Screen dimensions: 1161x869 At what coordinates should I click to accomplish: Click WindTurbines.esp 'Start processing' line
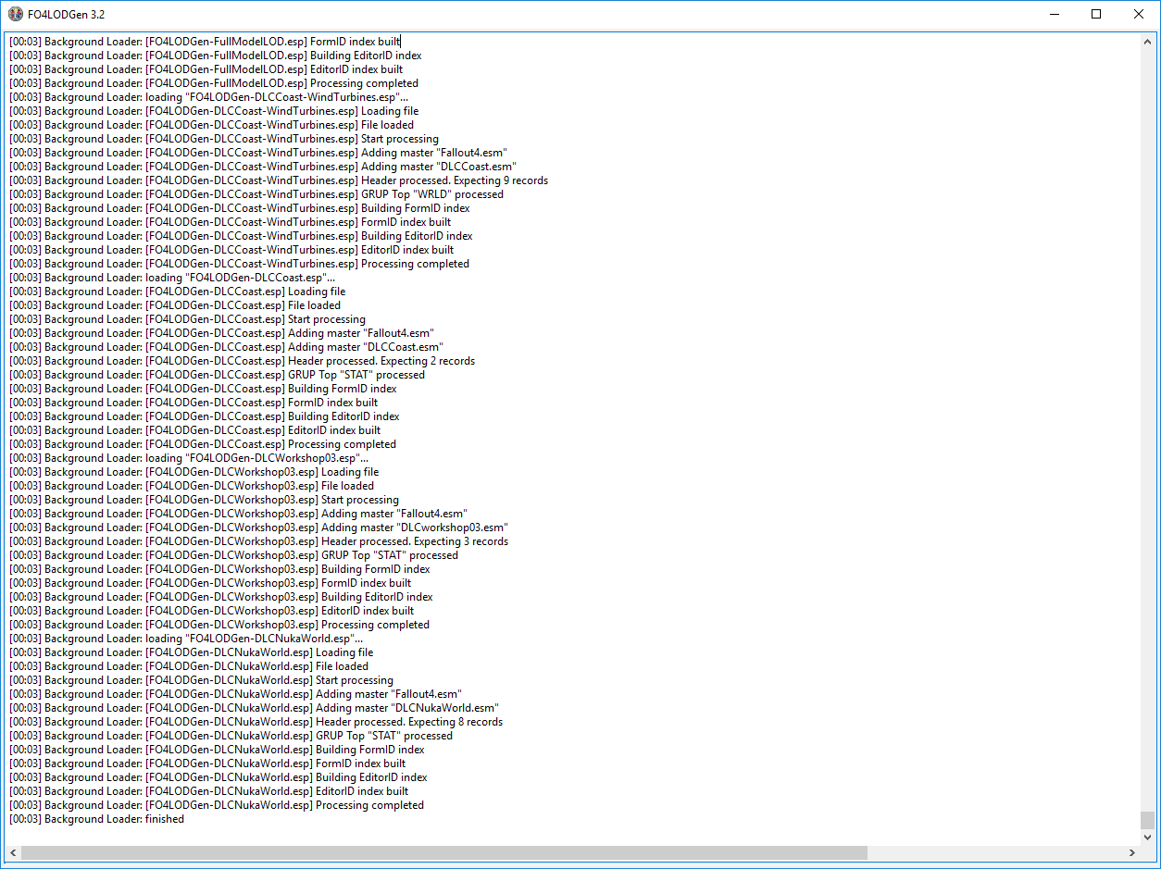point(224,139)
